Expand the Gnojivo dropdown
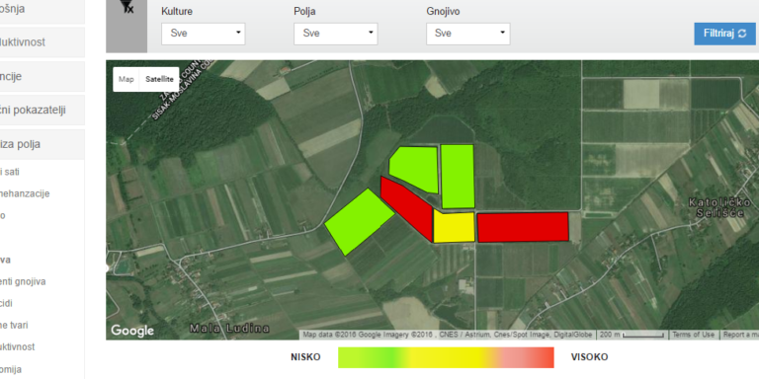This screenshot has height=379, width=759. 468,34
